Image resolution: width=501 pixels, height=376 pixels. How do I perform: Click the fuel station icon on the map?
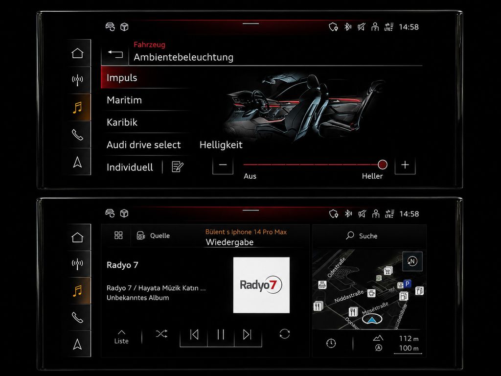404,296
